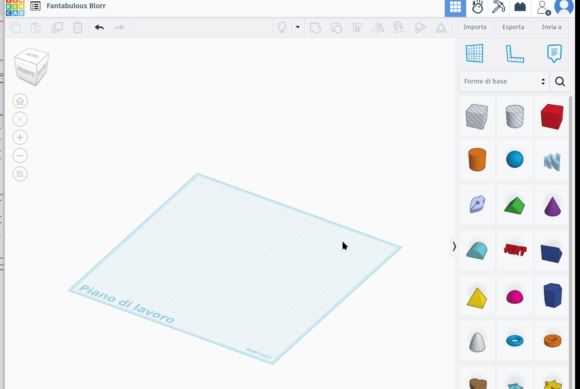Switch to the 3D design grid view
Image resolution: width=580 pixels, height=389 pixels.
click(455, 7)
